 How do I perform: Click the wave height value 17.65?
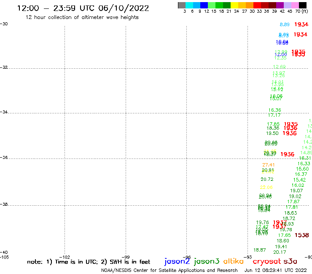coord(284,235)
